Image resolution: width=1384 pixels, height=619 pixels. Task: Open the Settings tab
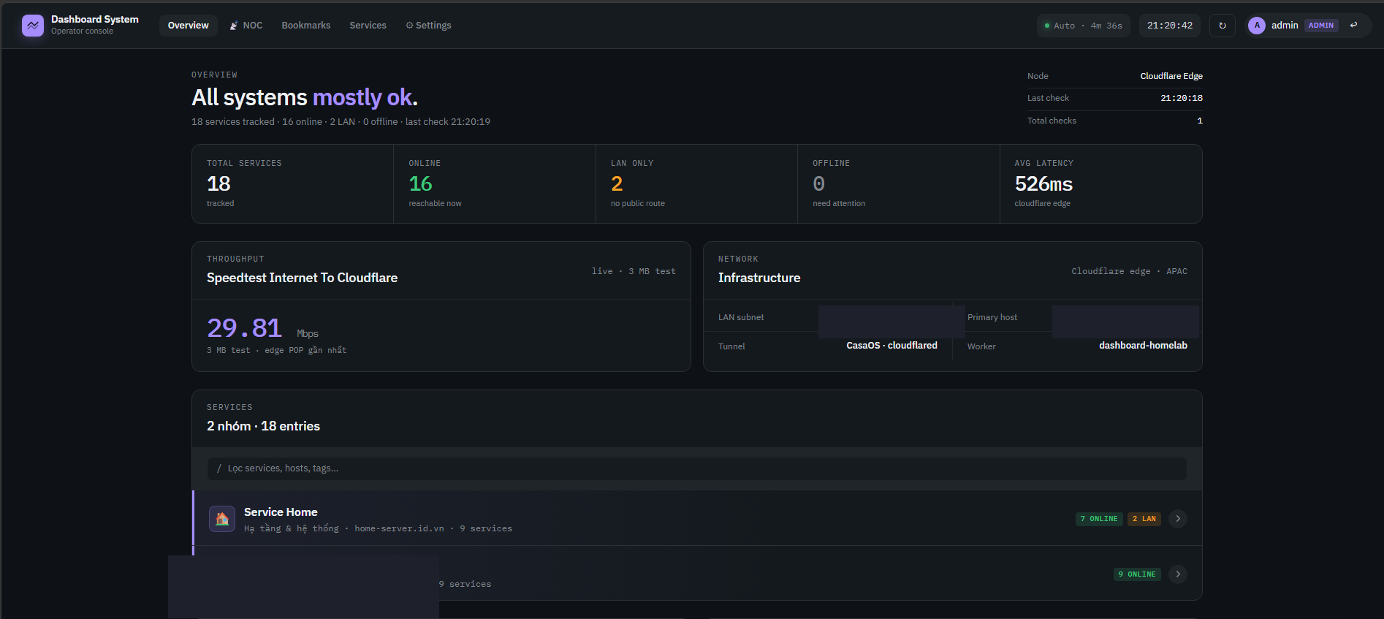tap(429, 26)
